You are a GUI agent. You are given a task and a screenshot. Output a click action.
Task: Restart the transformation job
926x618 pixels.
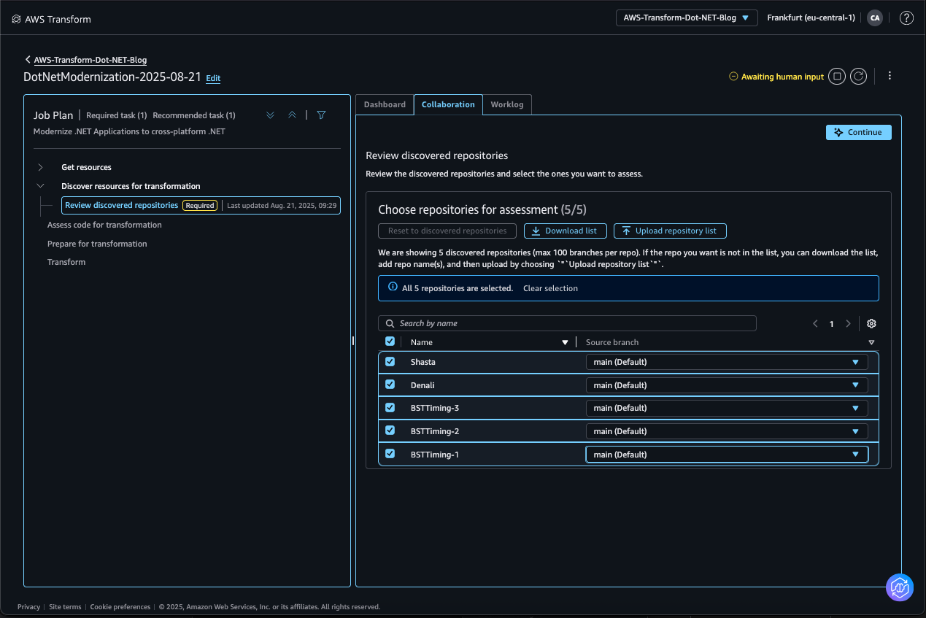(x=857, y=76)
